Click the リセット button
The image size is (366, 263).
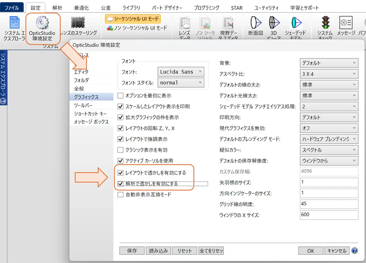click(x=184, y=251)
